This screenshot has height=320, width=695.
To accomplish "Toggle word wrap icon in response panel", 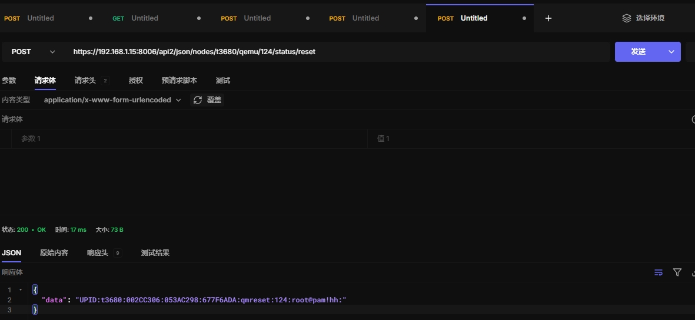I will [659, 272].
